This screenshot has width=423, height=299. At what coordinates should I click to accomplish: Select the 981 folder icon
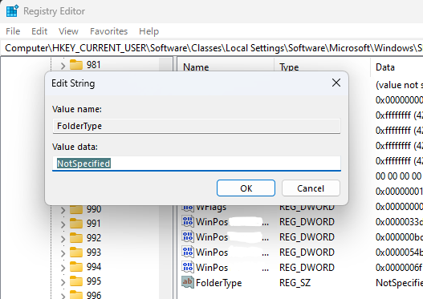[x=76, y=65]
